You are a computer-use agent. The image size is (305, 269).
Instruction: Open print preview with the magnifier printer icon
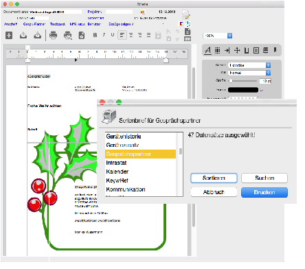point(67,36)
